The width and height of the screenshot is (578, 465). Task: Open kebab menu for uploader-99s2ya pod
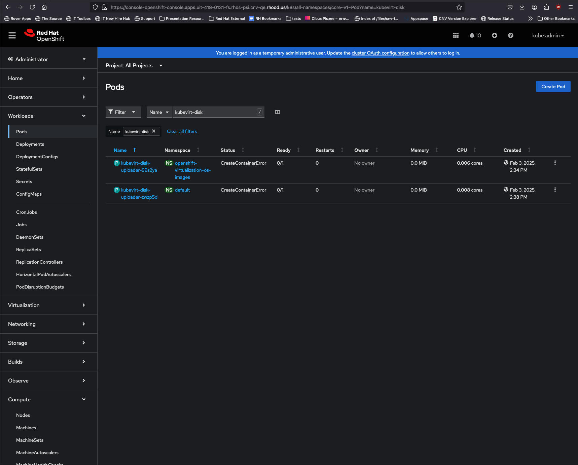pyautogui.click(x=555, y=163)
